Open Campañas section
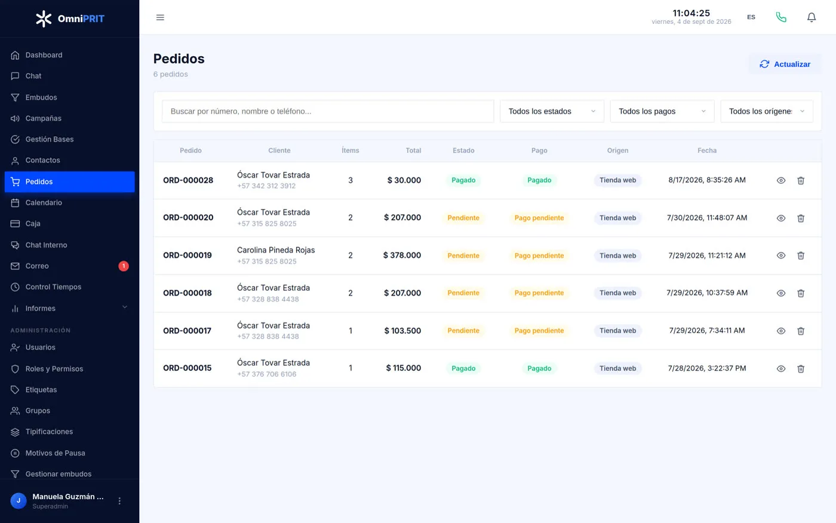 tap(69, 118)
